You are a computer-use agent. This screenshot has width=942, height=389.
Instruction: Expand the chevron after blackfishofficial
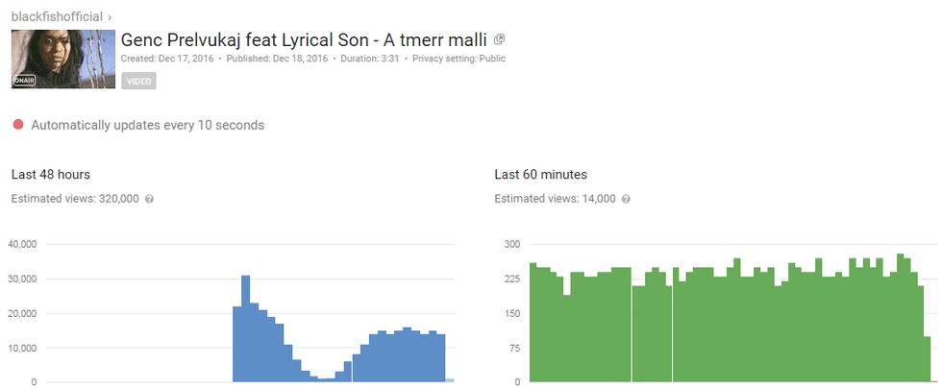(110, 17)
